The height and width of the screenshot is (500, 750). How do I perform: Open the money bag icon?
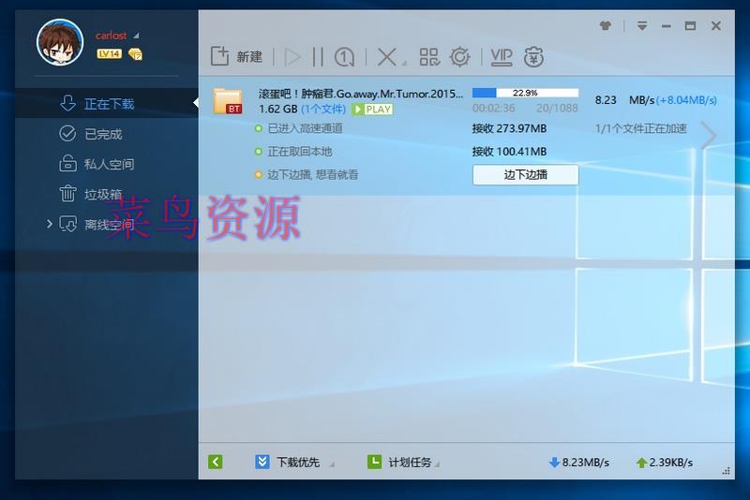pyautogui.click(x=533, y=57)
